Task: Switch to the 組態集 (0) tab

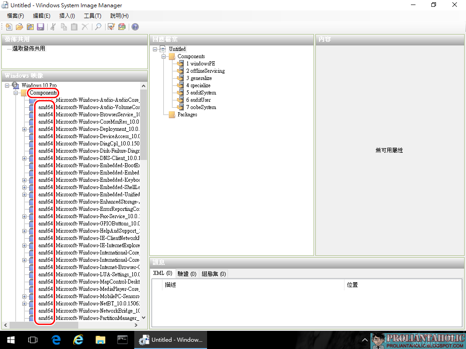Action: pyautogui.click(x=214, y=274)
